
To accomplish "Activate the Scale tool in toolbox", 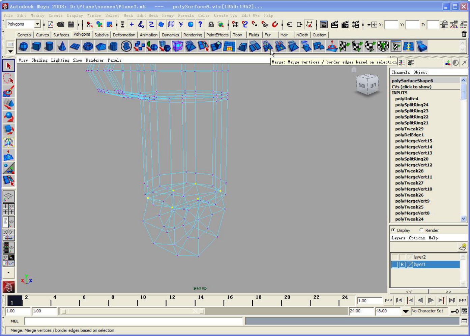I will point(9,130).
